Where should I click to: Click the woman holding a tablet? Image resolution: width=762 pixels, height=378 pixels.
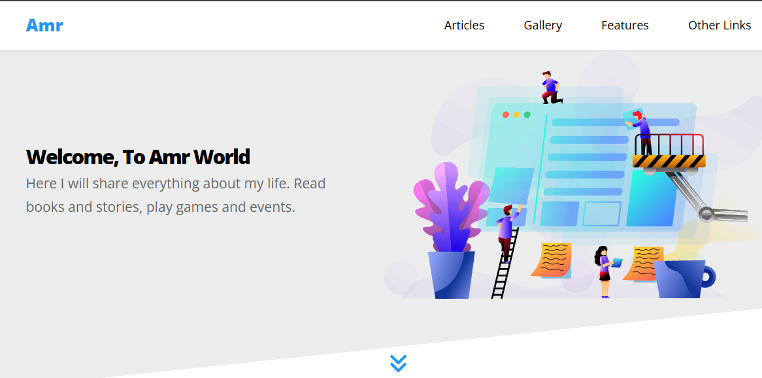pyautogui.click(x=605, y=271)
